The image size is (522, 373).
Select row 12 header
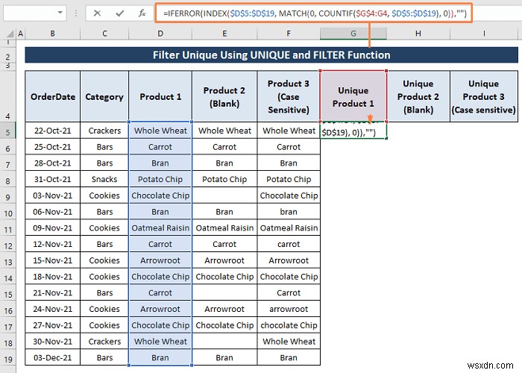coord(8,245)
